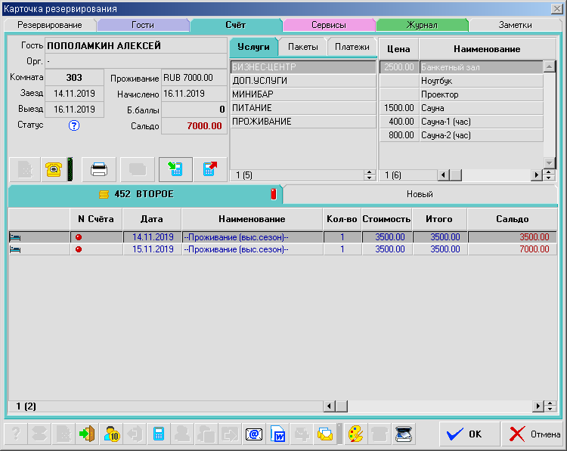Screen dimensions: 567x451
Task: Click the email @ icon in bottom toolbar
Action: pos(254,434)
